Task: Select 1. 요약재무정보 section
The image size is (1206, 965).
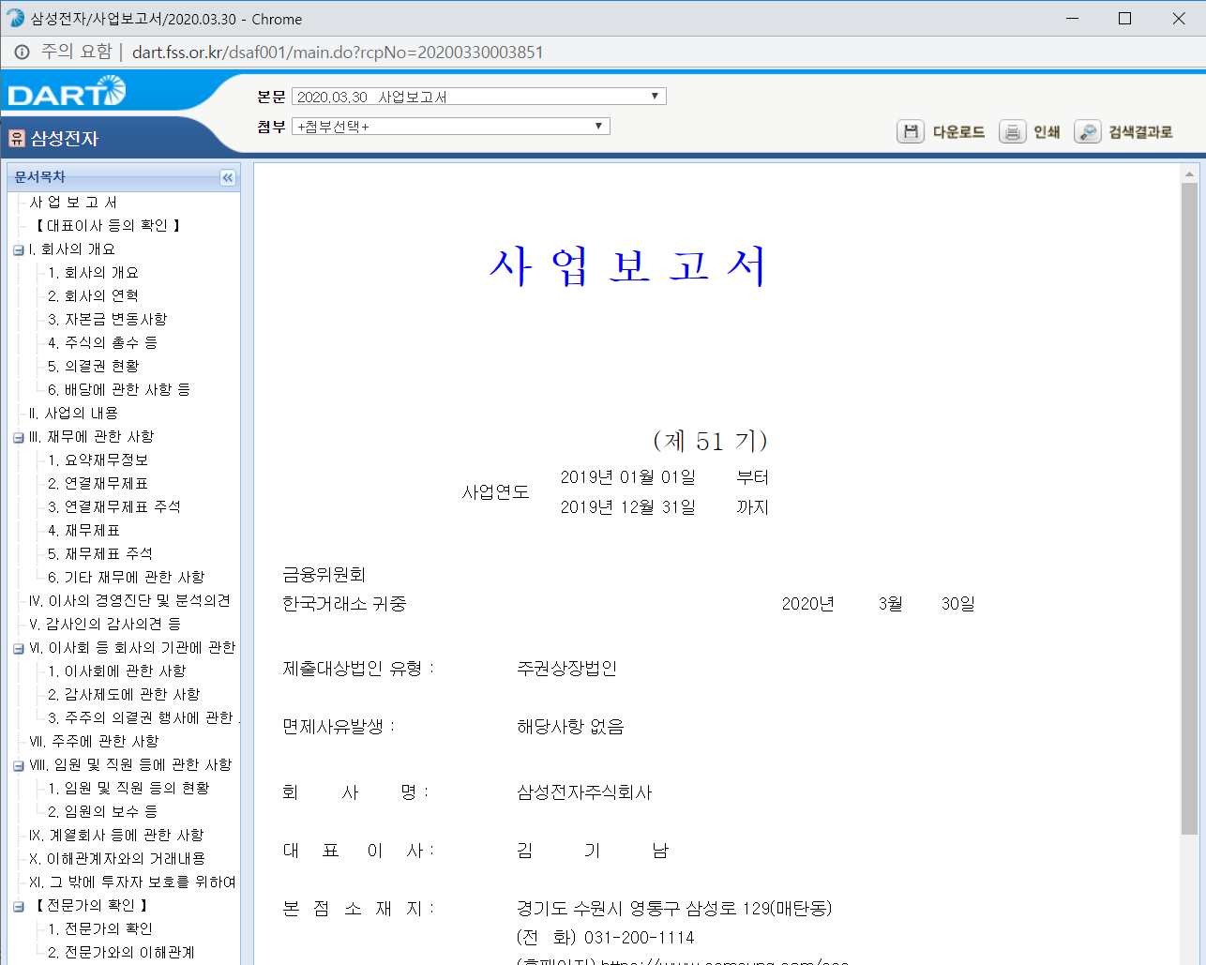Action: [x=98, y=460]
